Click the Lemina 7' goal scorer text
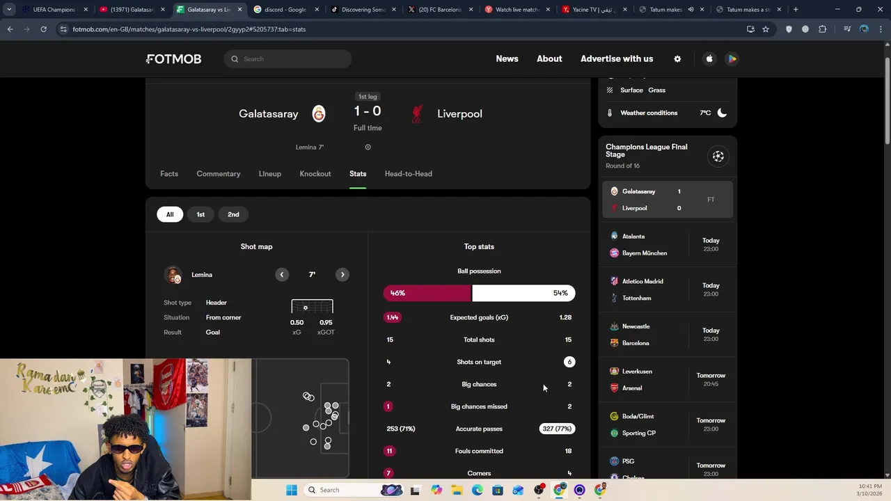Image resolution: width=891 pixels, height=501 pixels. pyautogui.click(x=310, y=147)
